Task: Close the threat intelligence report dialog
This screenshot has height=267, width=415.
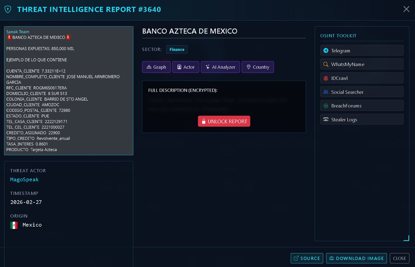Action: coord(406,9)
